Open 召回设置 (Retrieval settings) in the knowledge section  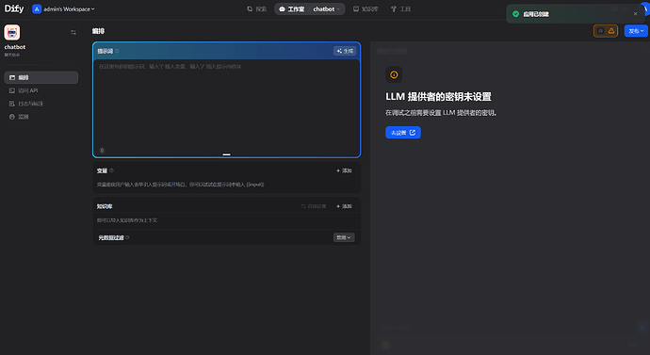tap(314, 206)
